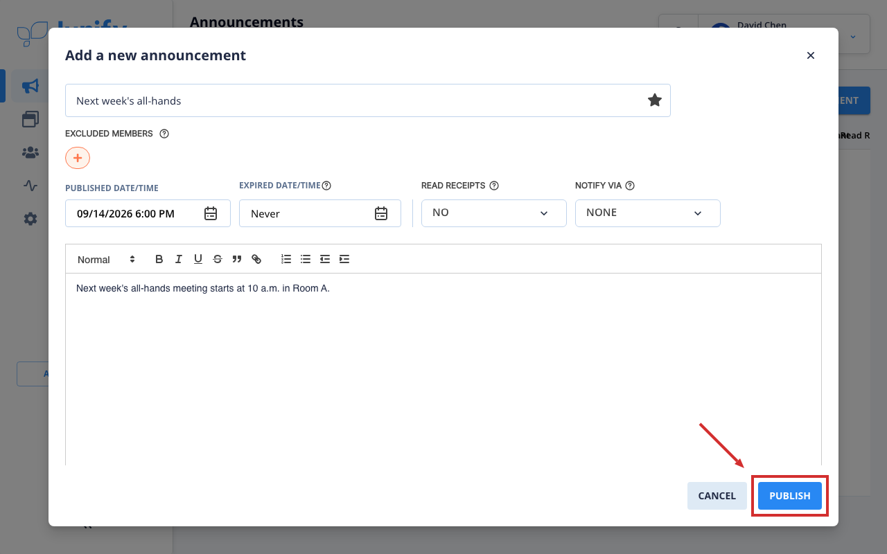Open the stacked windows sidebar icon
Viewport: 887px width, 554px height.
(x=30, y=119)
